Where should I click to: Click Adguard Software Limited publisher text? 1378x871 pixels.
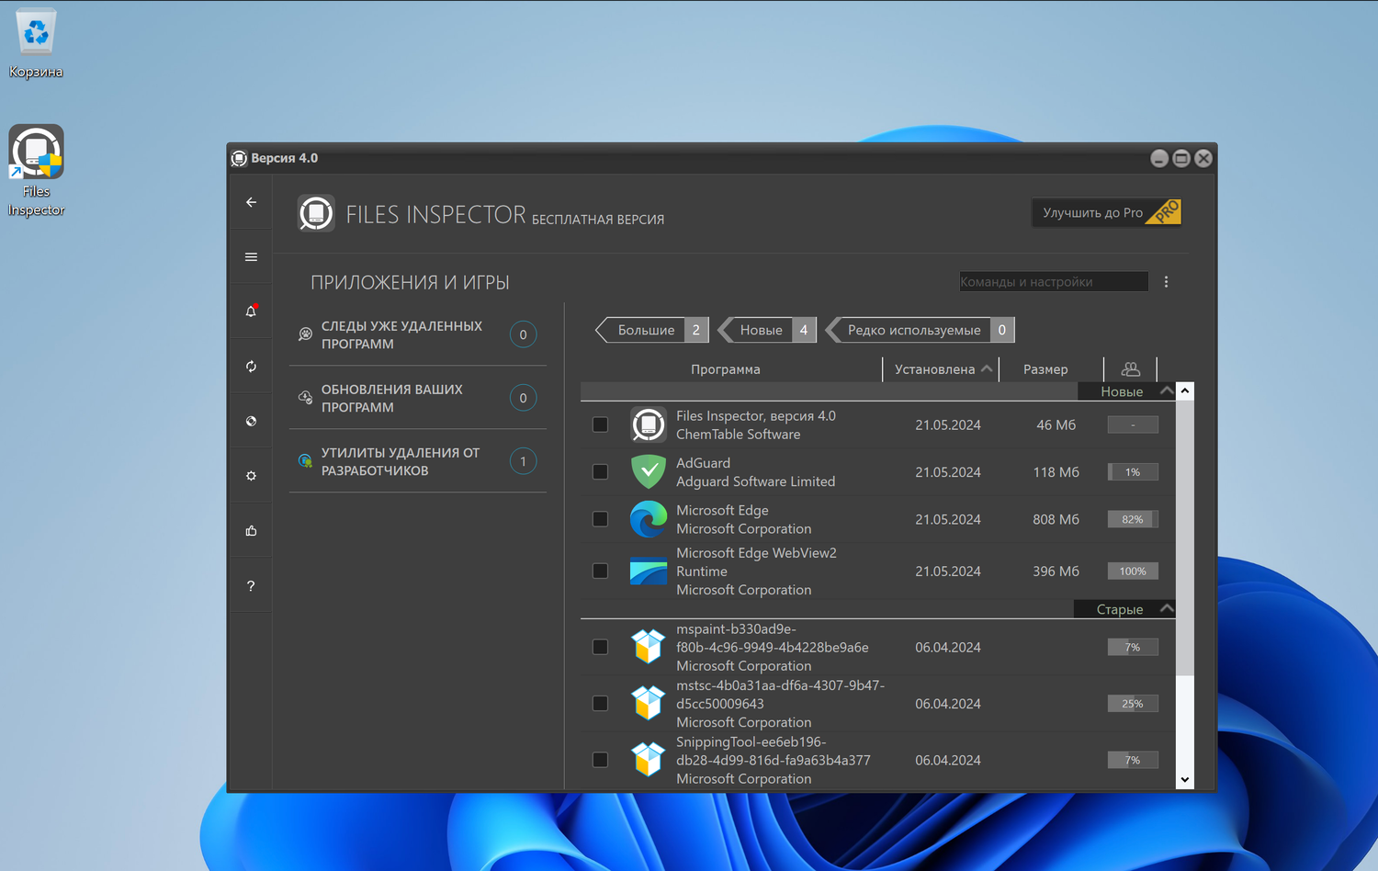tap(756, 481)
